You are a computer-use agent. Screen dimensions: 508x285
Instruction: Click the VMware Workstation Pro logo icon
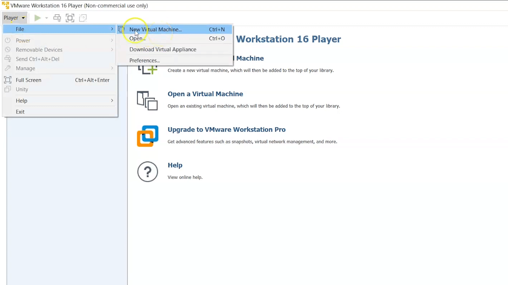(148, 136)
